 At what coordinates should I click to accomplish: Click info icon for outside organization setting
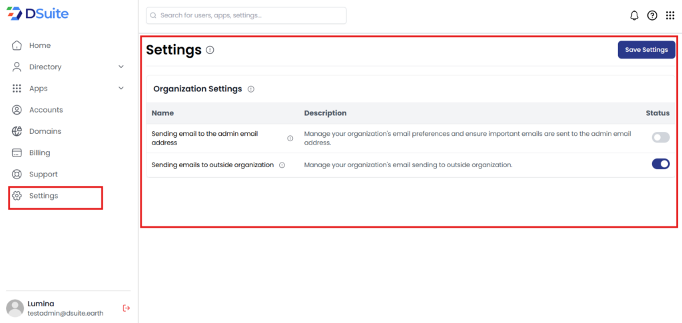[x=282, y=165]
